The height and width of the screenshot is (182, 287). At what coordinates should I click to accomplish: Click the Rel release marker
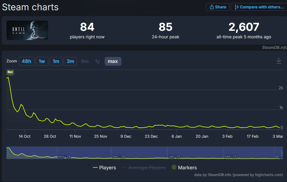point(10,72)
